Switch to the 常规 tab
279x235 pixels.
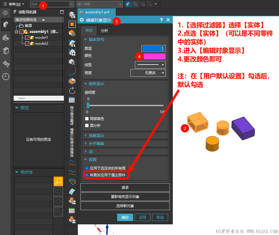[89, 31]
